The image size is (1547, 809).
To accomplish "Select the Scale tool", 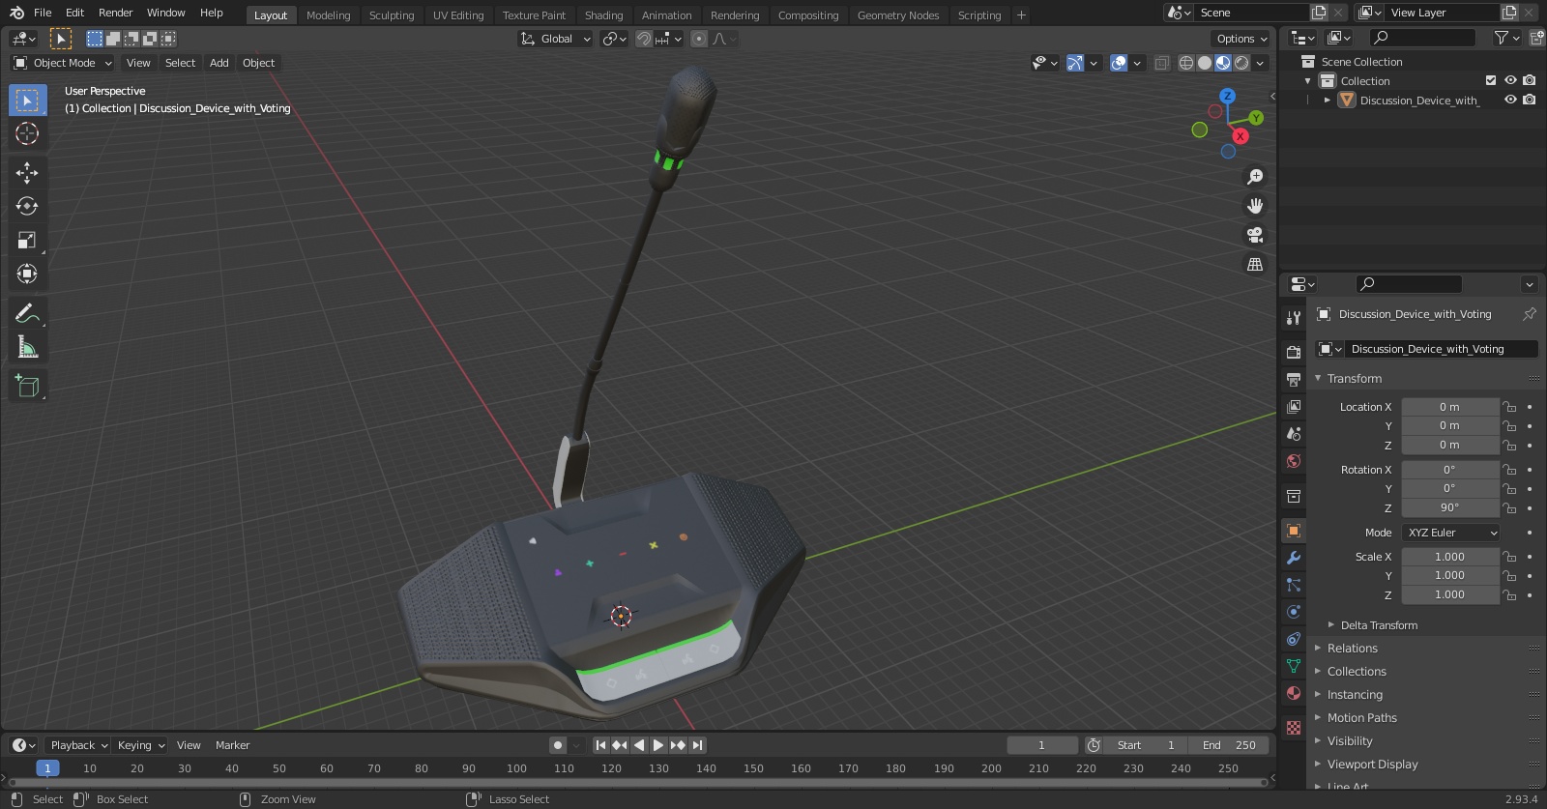I will [27, 240].
